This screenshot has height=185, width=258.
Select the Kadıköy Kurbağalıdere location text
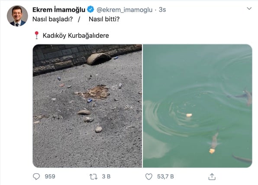[x=76, y=36]
